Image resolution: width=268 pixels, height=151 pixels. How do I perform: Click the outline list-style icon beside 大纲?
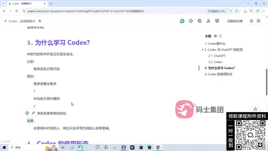click(221, 36)
